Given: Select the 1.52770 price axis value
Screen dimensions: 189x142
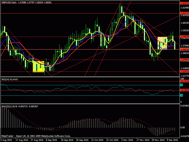Looking at the screenshot, I should tap(185, 76).
